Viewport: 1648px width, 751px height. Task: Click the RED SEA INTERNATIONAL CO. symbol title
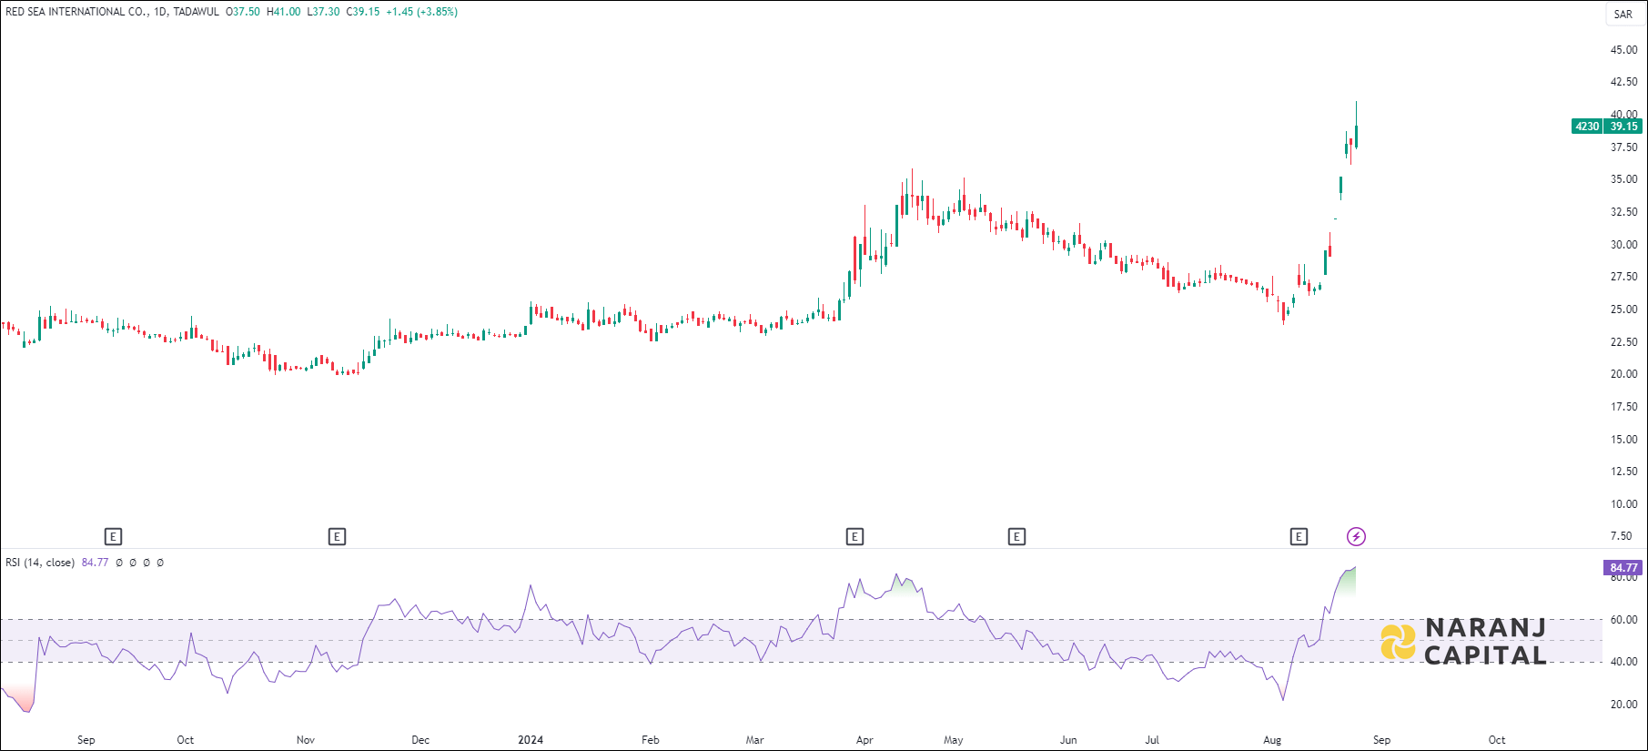(77, 12)
